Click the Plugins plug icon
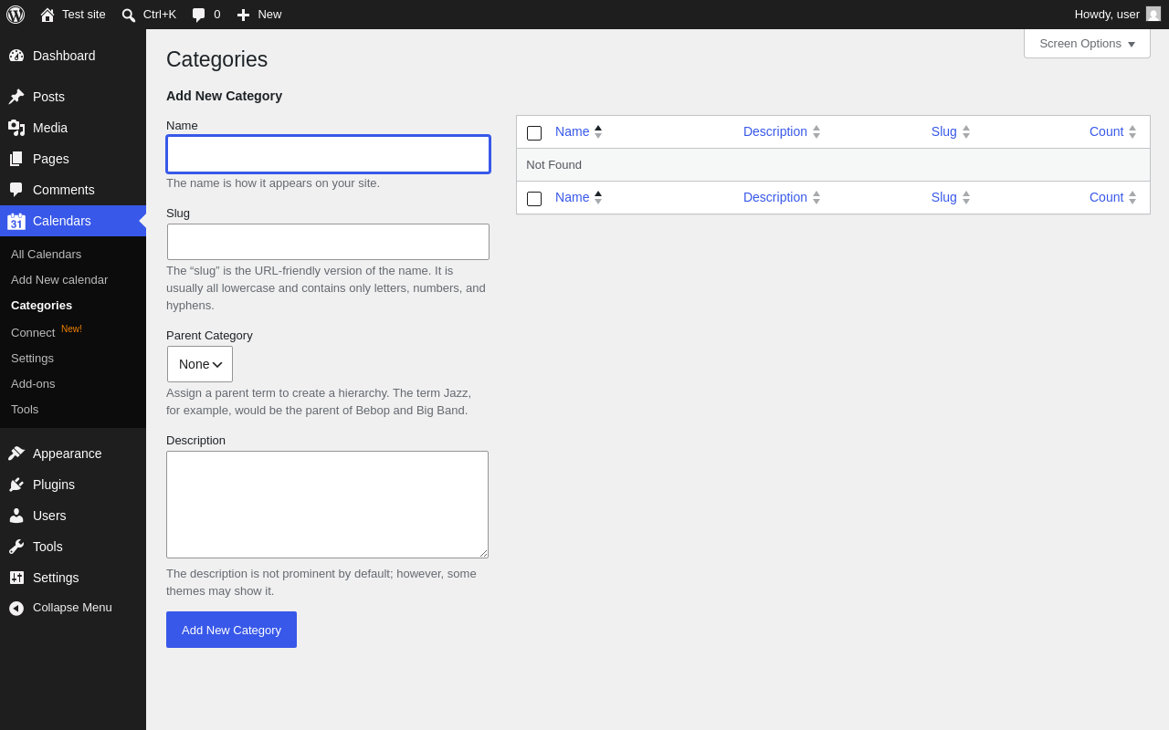Viewport: 1169px width, 730px height. pos(16,485)
